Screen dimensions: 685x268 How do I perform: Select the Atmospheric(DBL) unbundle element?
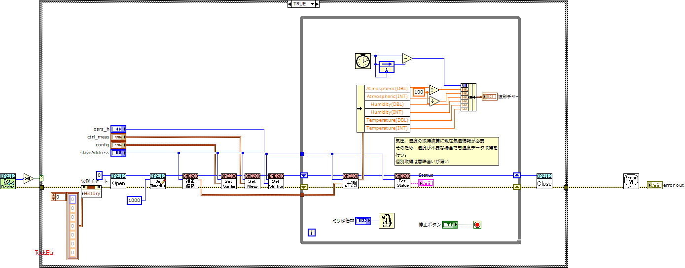point(388,89)
